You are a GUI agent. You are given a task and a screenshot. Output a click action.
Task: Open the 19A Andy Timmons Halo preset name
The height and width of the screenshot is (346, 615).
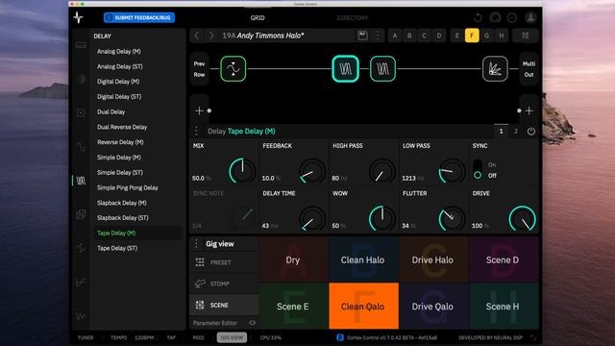pos(263,36)
